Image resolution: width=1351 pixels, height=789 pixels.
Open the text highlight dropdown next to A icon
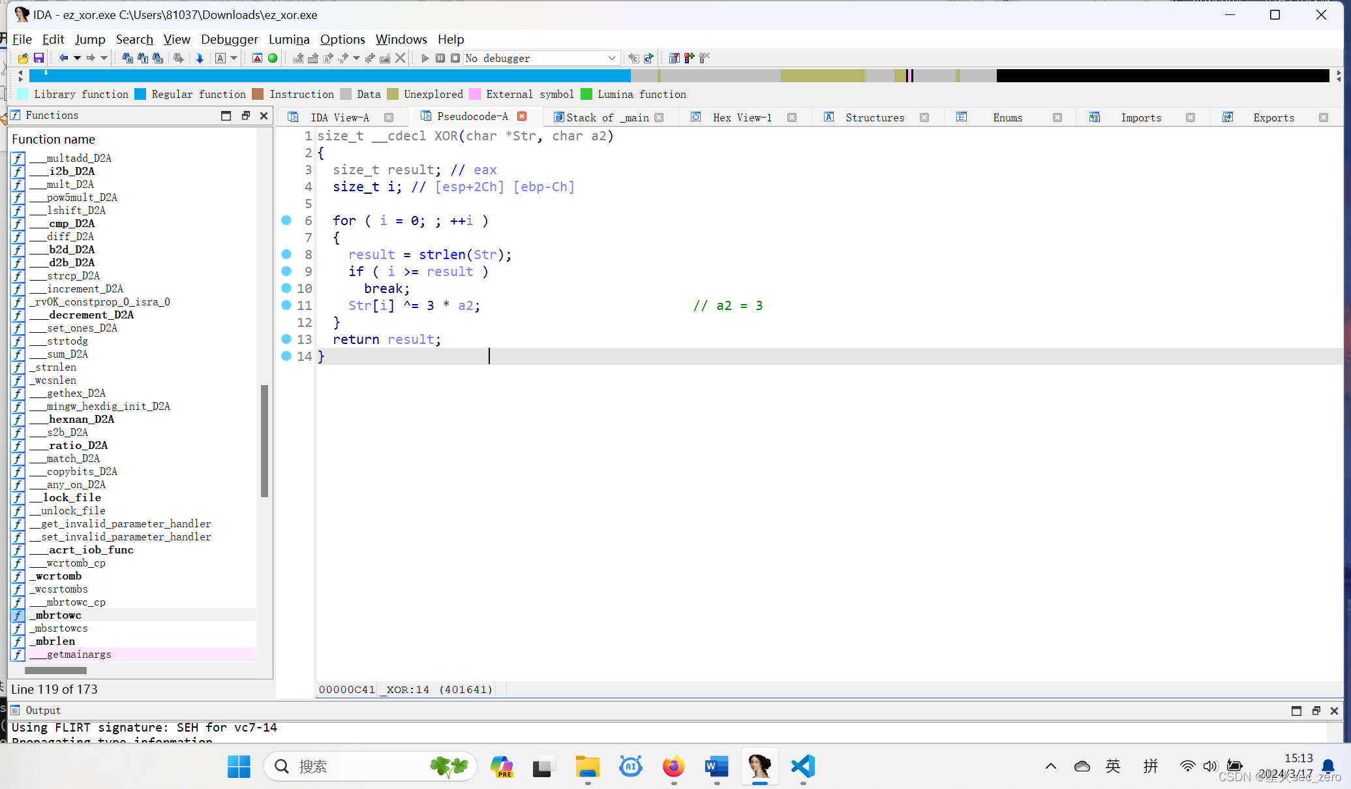234,58
